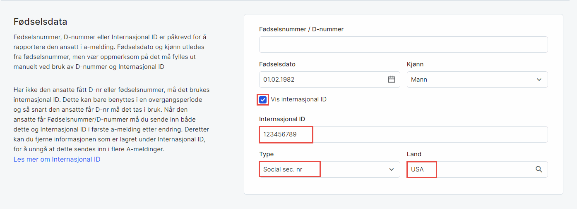
Task: Click the "Fødselsdata" section heading
Action: [x=40, y=21]
